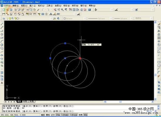The width and height of the screenshot is (161, 117).
Task: Select the Spline draw tool
Action: 2,52
